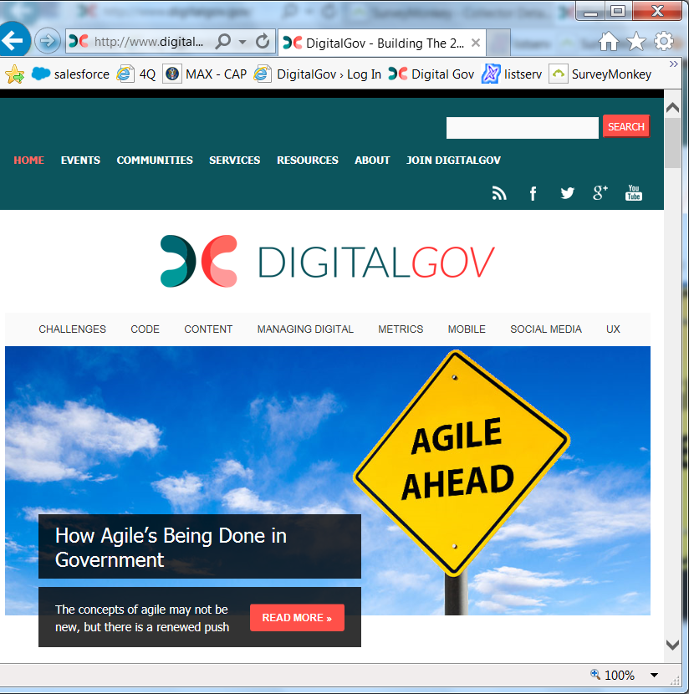Select the Communities navigation menu
Screen dimensions: 689x694
click(x=155, y=161)
